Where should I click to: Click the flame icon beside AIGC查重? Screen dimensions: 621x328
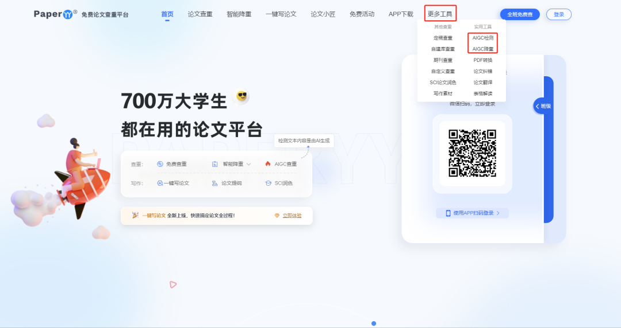(268, 163)
